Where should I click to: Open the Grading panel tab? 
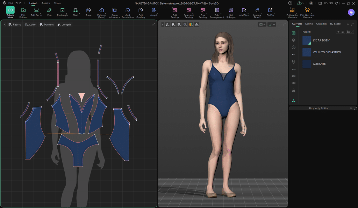click(321, 24)
